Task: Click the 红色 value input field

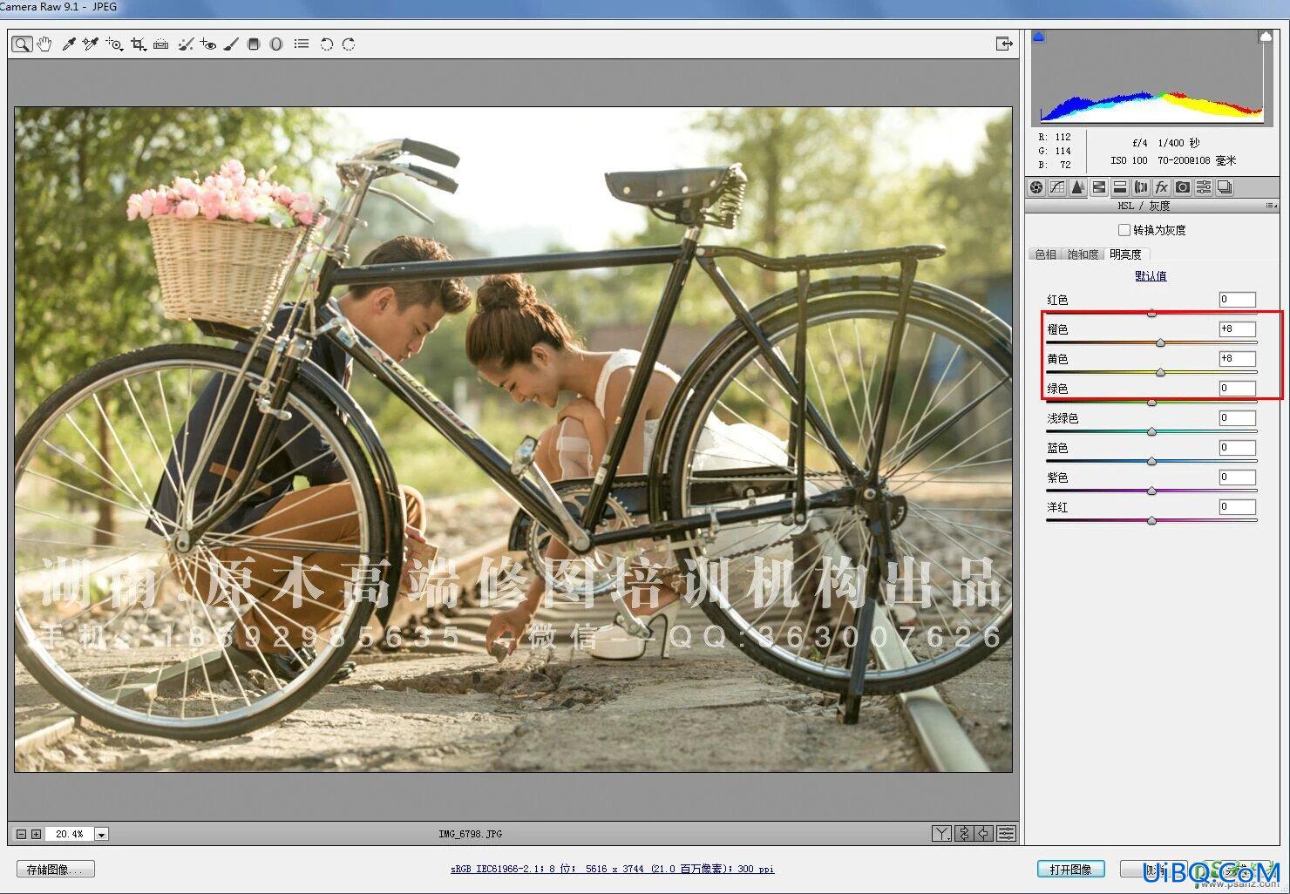Action: click(1237, 300)
